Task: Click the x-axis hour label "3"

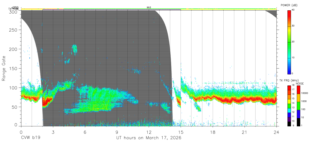Action: click(x=53, y=132)
